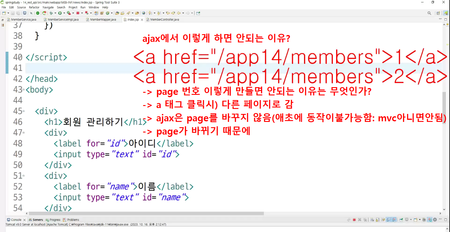Switch to the Problems view tab
Image resolution: width=450 pixels, height=232 pixels.
point(71,220)
